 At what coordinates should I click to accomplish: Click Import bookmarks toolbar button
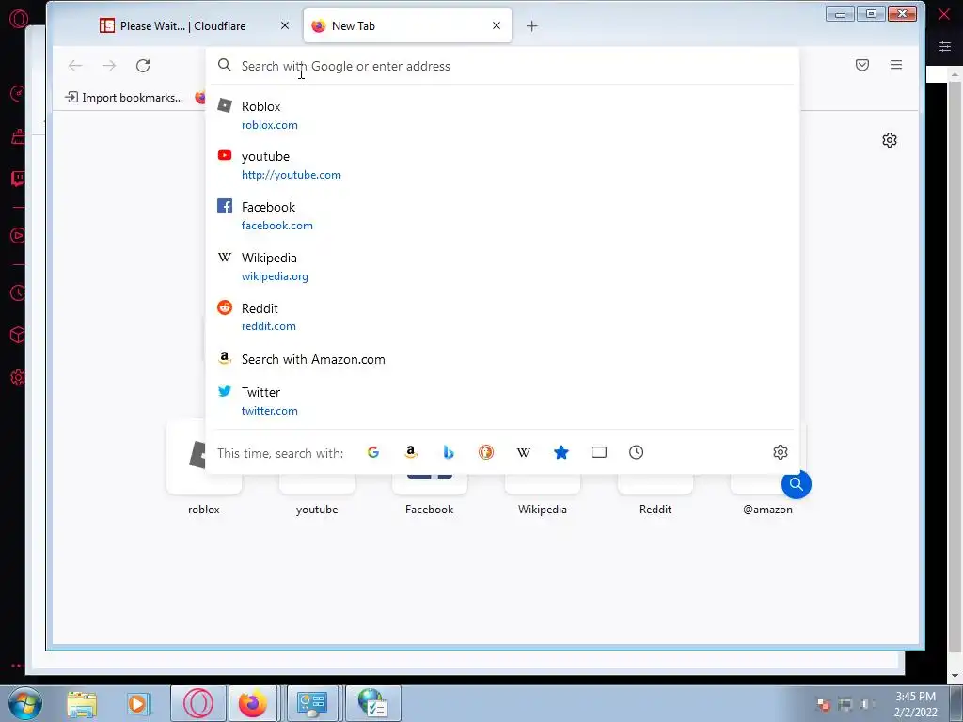coord(124,97)
